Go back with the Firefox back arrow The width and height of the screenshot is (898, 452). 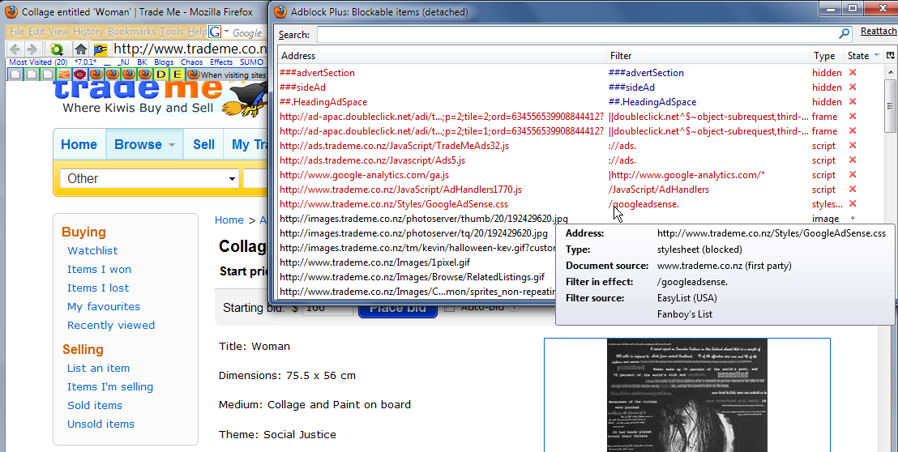pos(15,49)
